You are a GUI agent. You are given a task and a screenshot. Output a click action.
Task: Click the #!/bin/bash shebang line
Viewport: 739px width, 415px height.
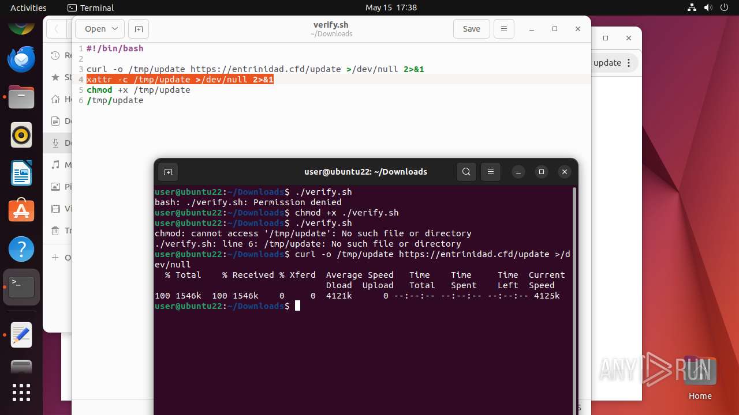click(x=115, y=48)
